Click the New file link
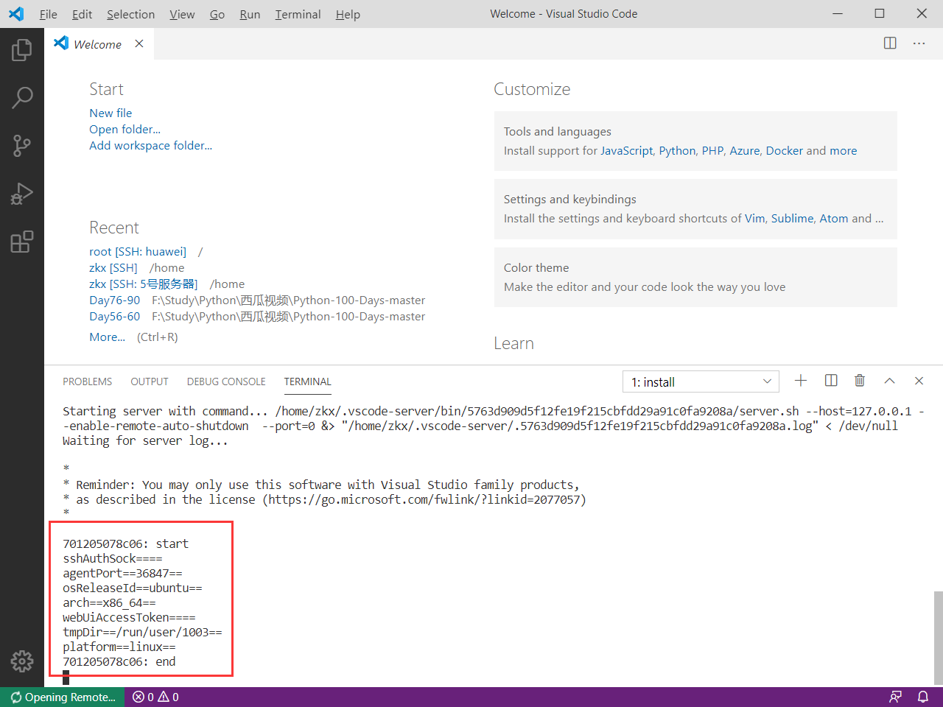Screen dimensions: 943x707 tap(111, 113)
